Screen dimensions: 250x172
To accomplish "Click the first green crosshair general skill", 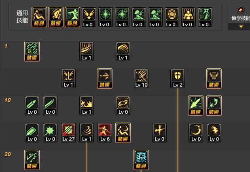I will 106,17.
